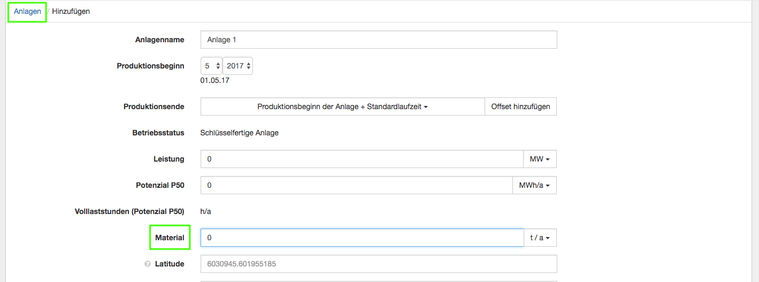The width and height of the screenshot is (759, 282).
Task: Click the Leistung field label
Action: (x=168, y=159)
